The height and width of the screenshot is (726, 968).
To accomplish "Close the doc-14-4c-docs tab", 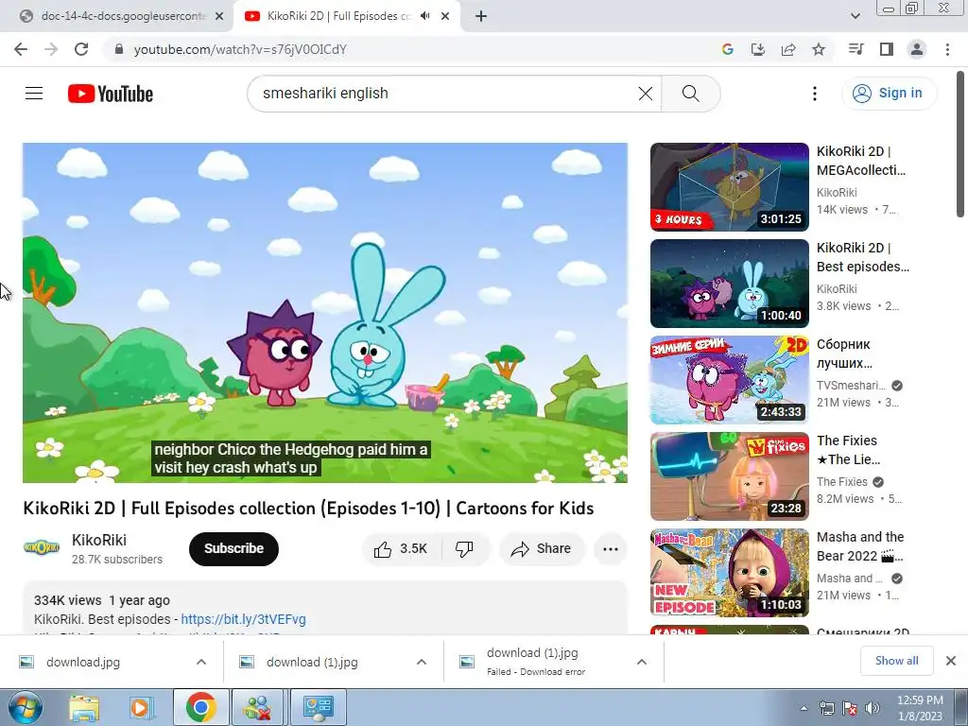I will 219,17.
